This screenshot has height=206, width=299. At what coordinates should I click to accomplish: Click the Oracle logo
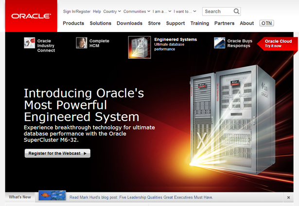[31, 17]
